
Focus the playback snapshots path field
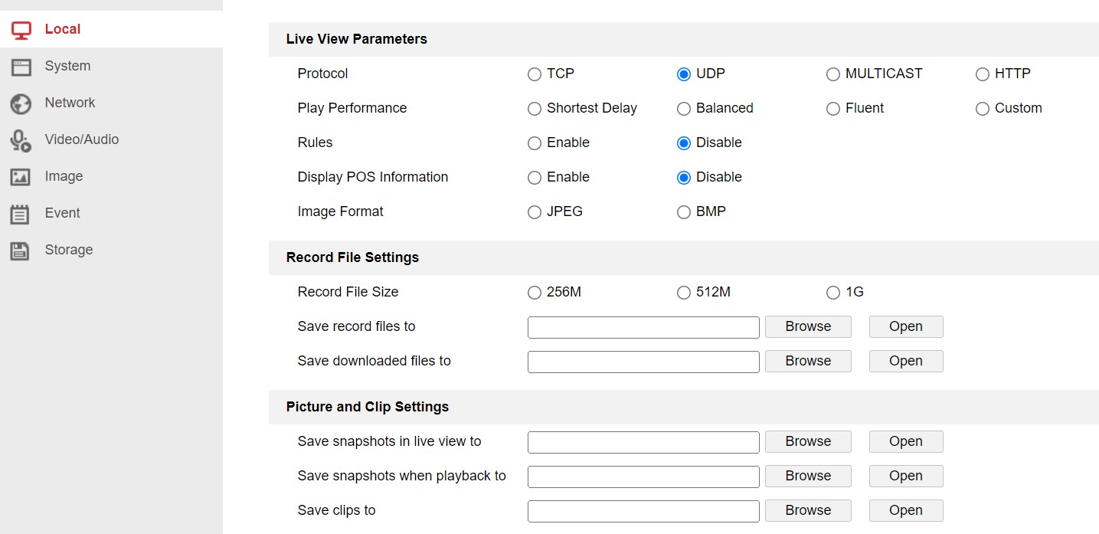(x=643, y=477)
